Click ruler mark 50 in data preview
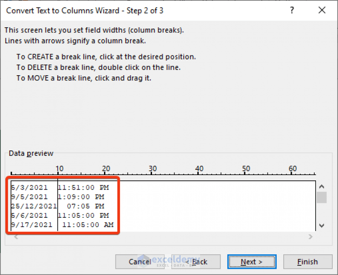 [246, 169]
